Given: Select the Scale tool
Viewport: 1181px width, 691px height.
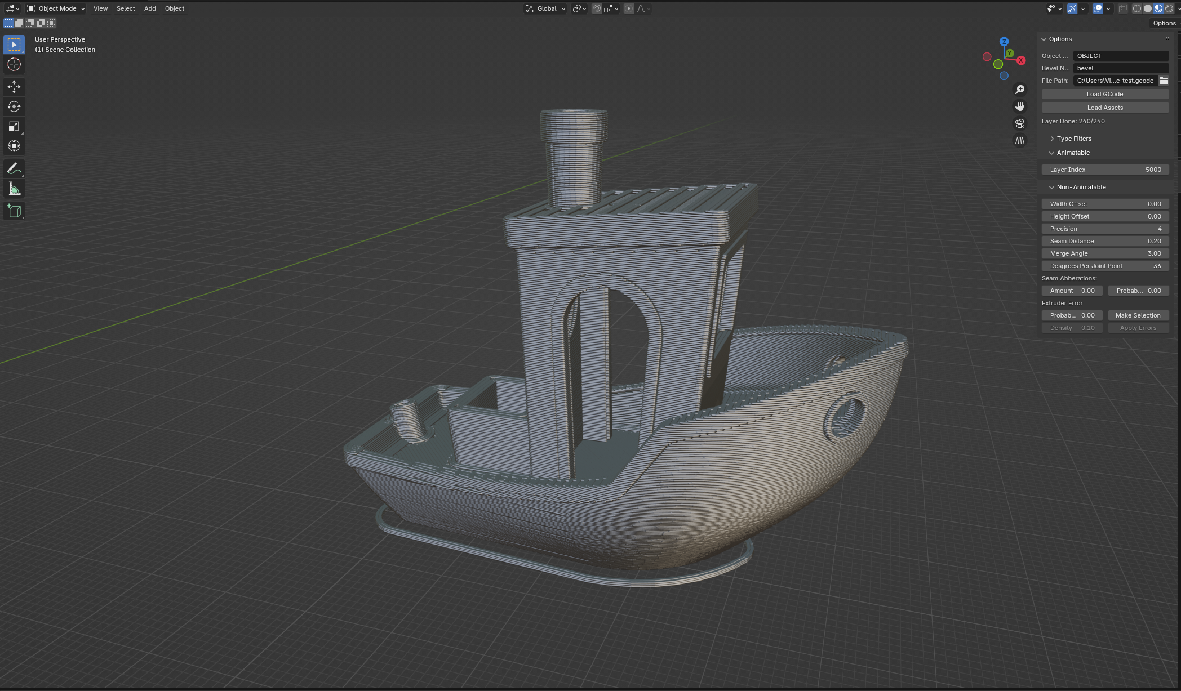Looking at the screenshot, I should (x=14, y=126).
